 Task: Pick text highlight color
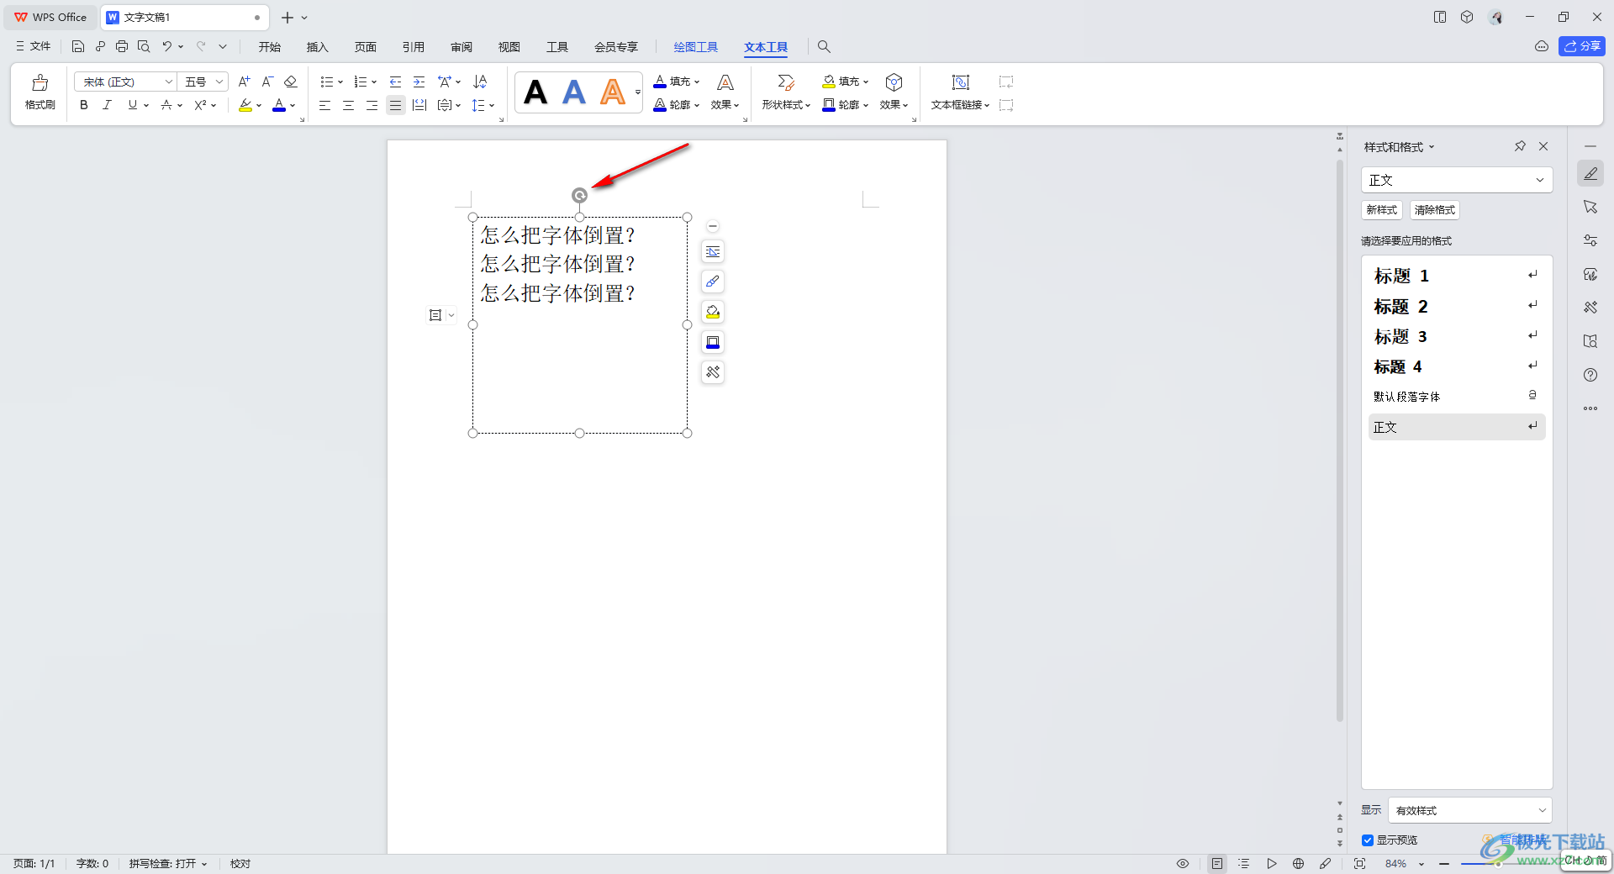[x=245, y=105]
